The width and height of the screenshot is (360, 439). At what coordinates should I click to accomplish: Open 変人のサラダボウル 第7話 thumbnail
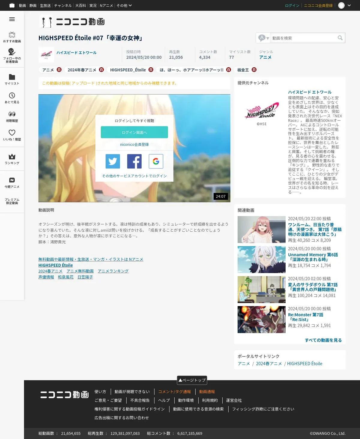click(x=262, y=290)
